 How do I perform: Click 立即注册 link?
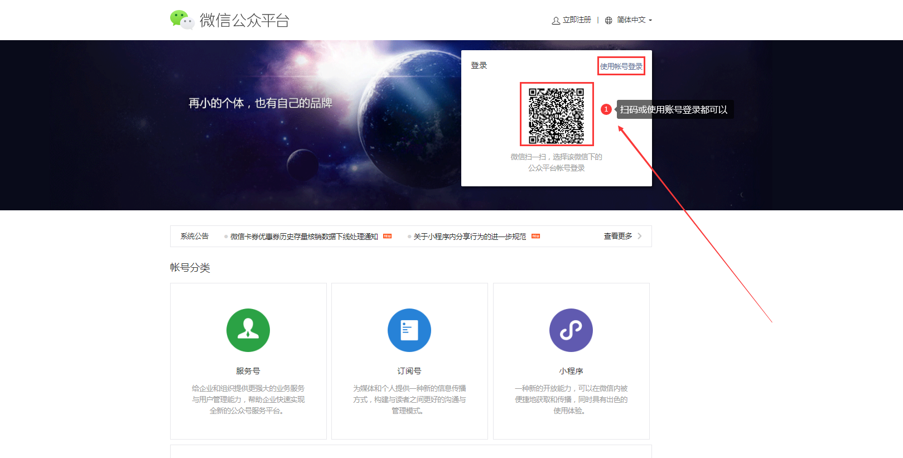tap(577, 20)
